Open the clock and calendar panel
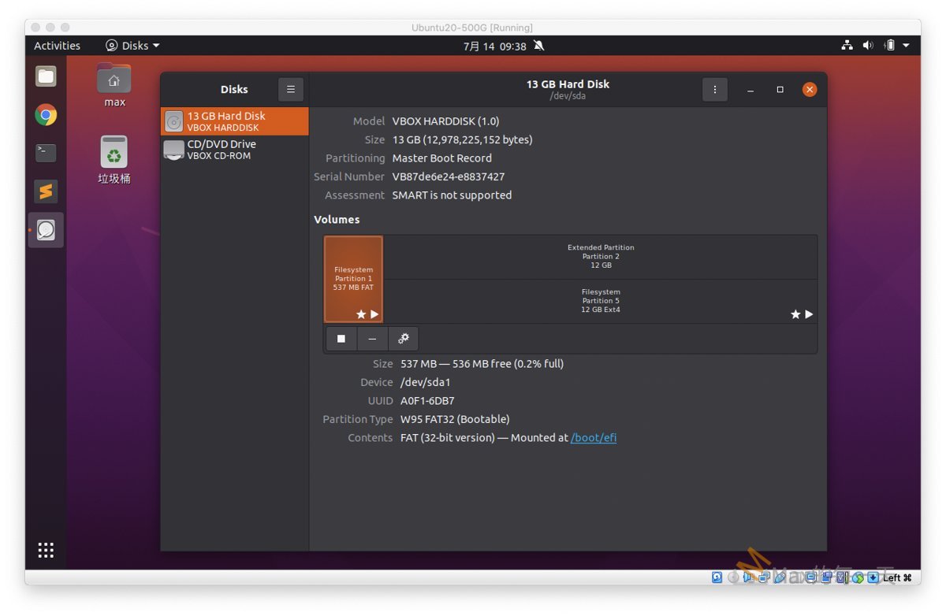The height and width of the screenshot is (616, 946). 494,46
